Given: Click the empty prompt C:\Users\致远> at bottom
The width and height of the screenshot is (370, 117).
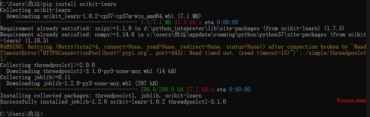Looking at the screenshot, I should point(22,114).
